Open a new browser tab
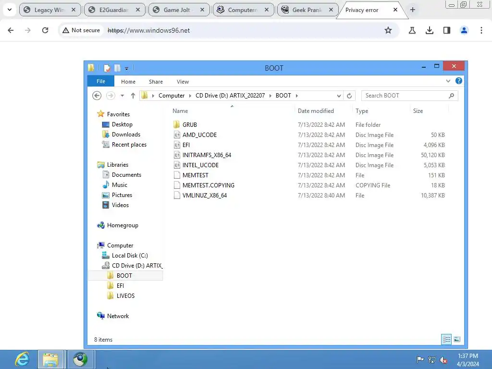Viewport: 492px width, 369px height. tap(412, 10)
